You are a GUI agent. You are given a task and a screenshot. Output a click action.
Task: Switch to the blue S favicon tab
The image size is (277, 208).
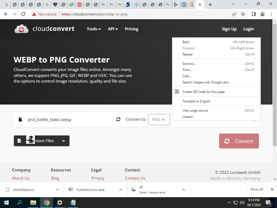click(128, 5)
